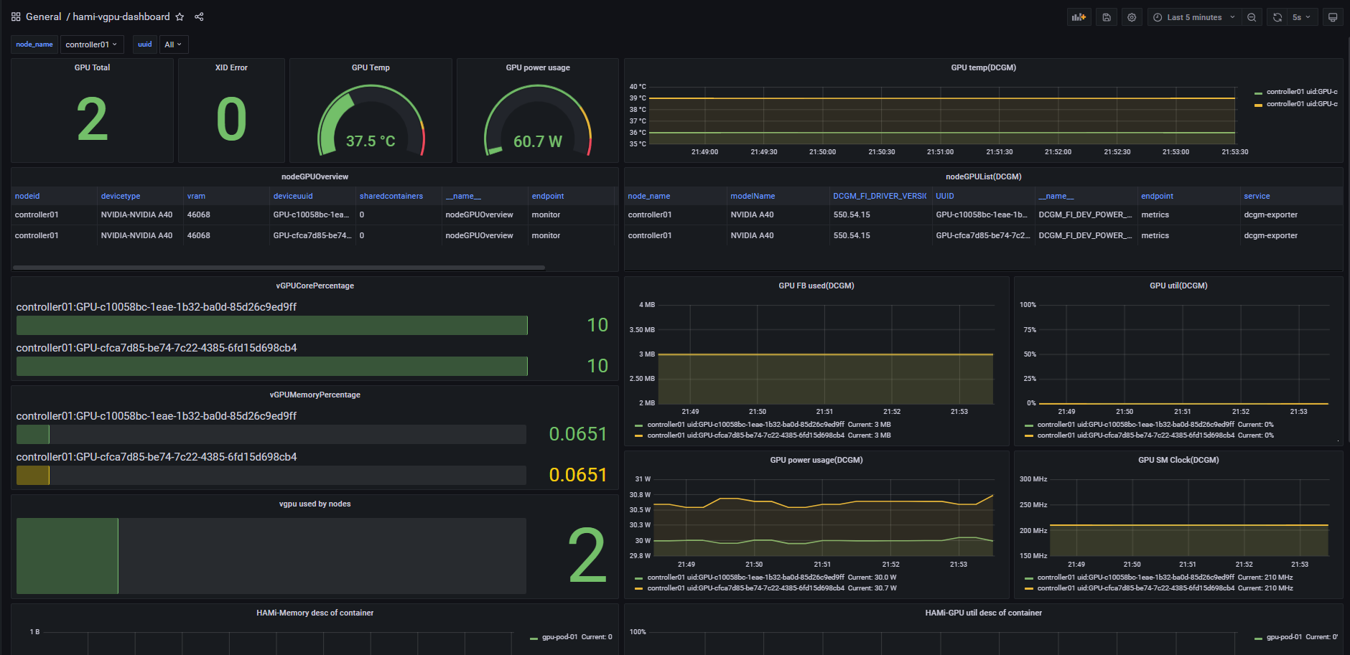Cycle view mode with monitor icon
This screenshot has width=1350, height=655.
coord(1333,17)
